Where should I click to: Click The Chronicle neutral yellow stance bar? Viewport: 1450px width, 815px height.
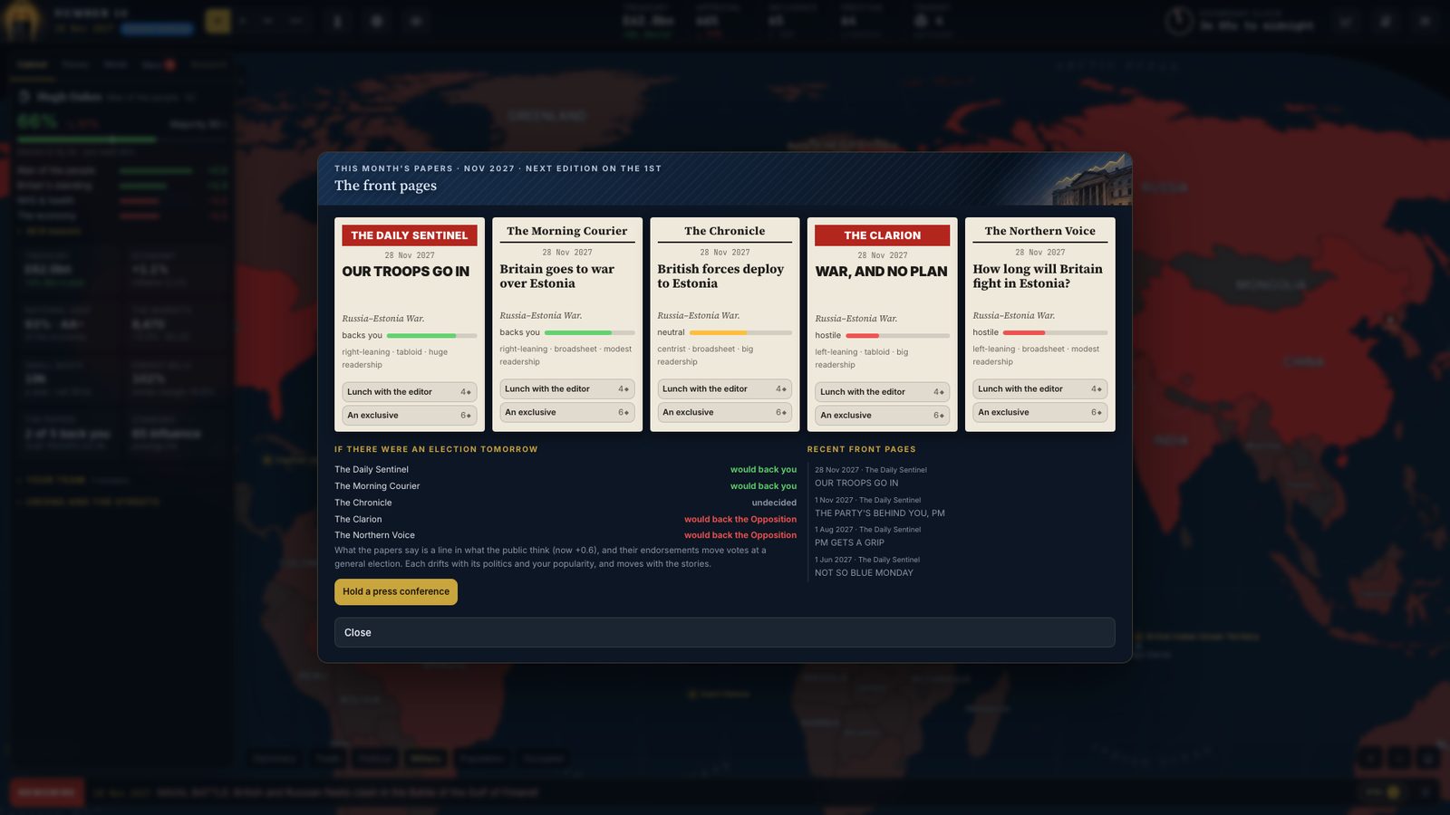point(741,333)
